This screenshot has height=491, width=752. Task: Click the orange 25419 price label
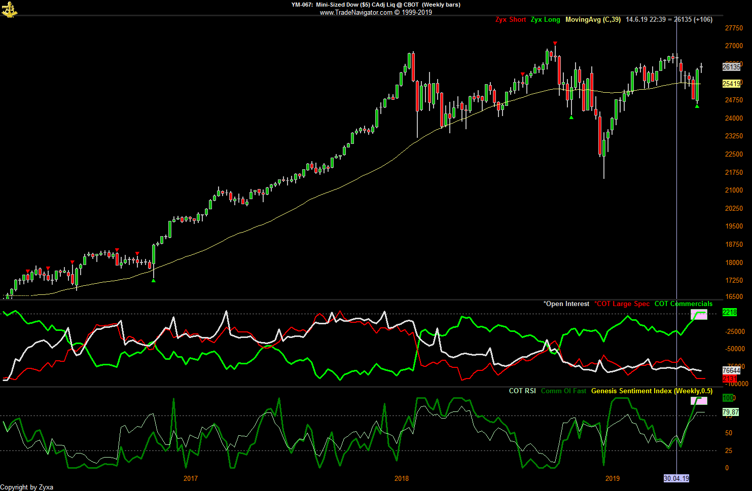point(730,84)
